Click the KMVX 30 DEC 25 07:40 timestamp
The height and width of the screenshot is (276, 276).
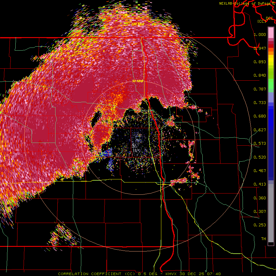193,274
